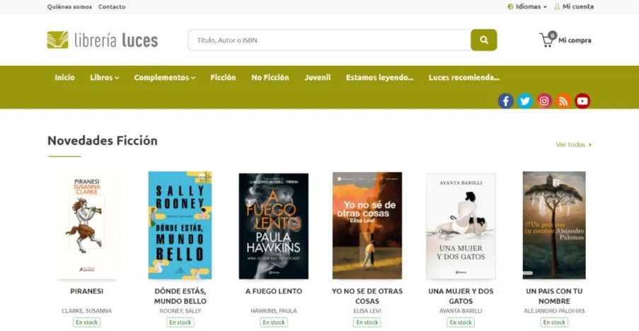Click author AYANTA BARILLI
The image size is (639, 331).
tap(461, 310)
